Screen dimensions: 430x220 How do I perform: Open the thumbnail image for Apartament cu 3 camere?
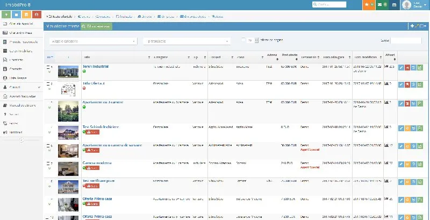click(x=68, y=111)
